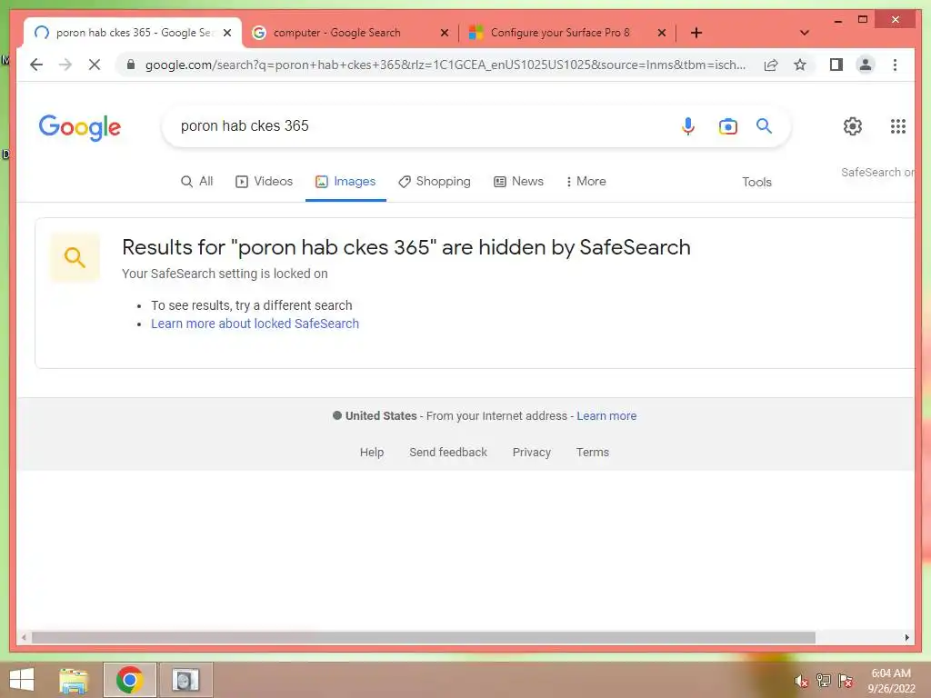Open Chrome three-dot menu
Image resolution: width=931 pixels, height=698 pixels.
895,65
